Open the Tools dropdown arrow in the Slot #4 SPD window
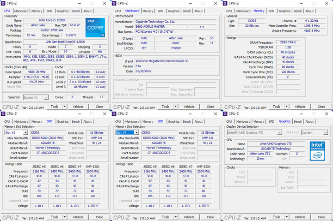This screenshot has height=221, width=333. click(x=176, y=217)
